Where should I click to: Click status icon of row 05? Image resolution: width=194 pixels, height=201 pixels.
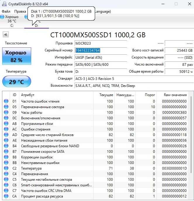click(6, 107)
